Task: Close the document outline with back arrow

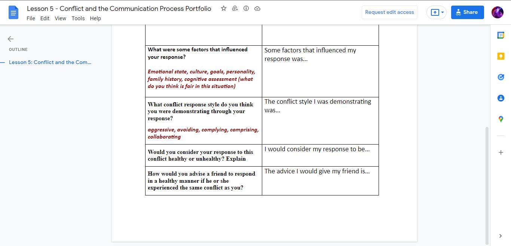Action: (x=10, y=39)
